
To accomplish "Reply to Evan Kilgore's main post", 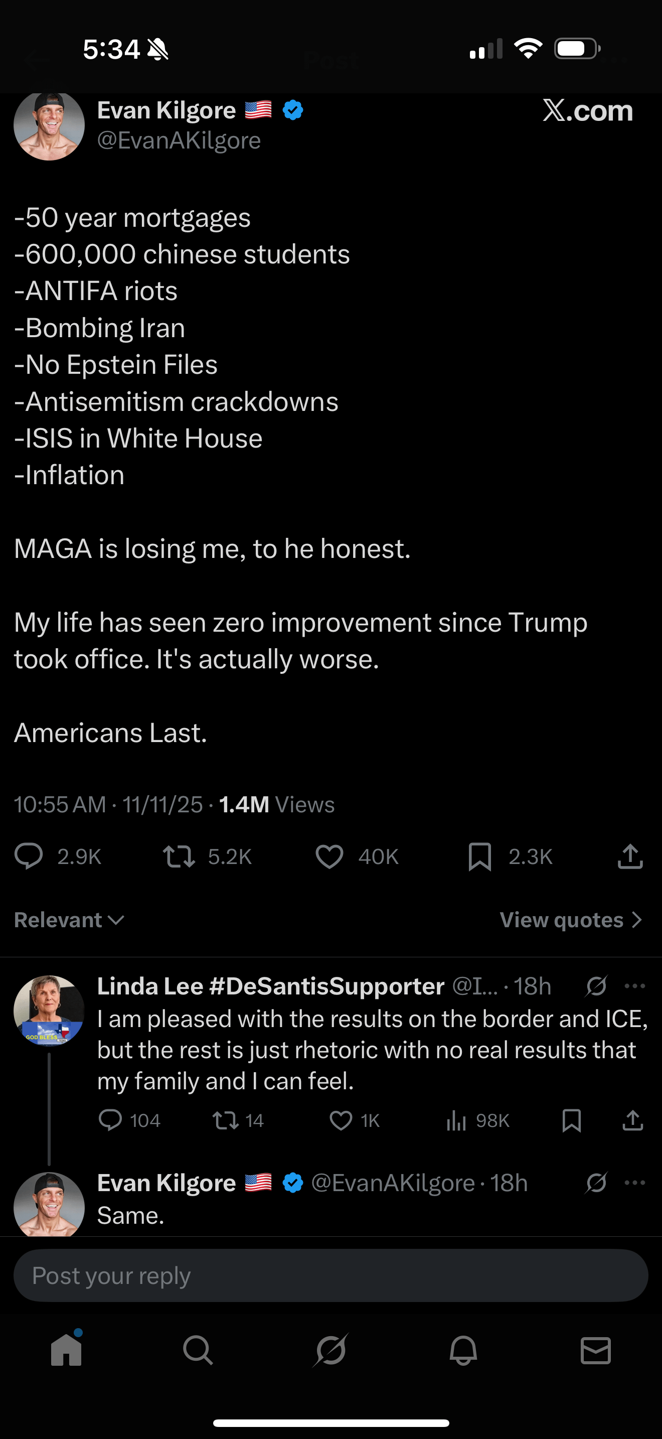I will [29, 856].
